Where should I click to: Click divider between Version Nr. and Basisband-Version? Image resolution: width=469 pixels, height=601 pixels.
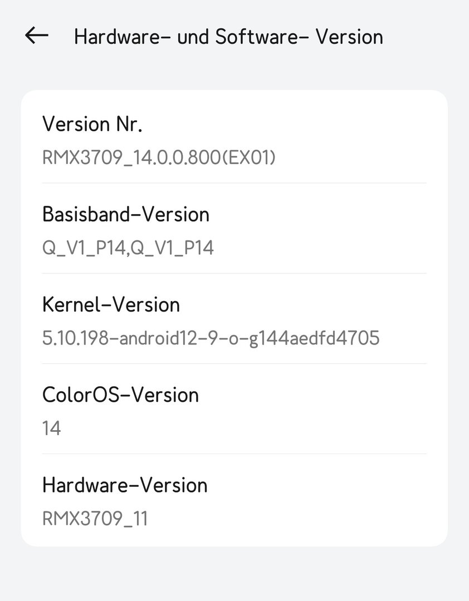[234, 183]
